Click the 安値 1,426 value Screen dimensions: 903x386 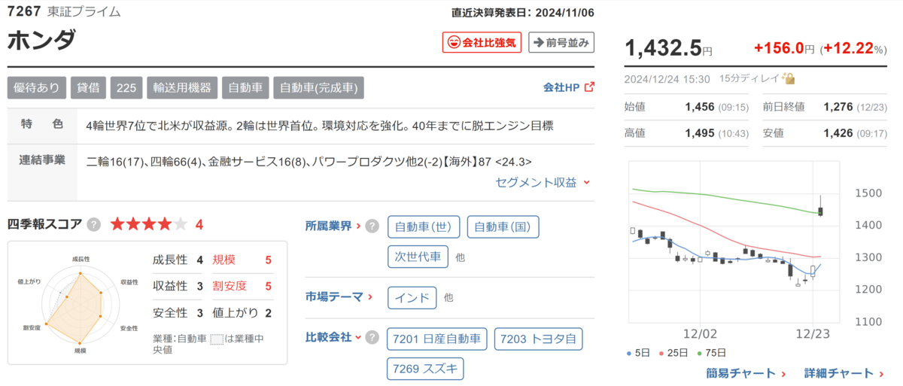pos(838,133)
